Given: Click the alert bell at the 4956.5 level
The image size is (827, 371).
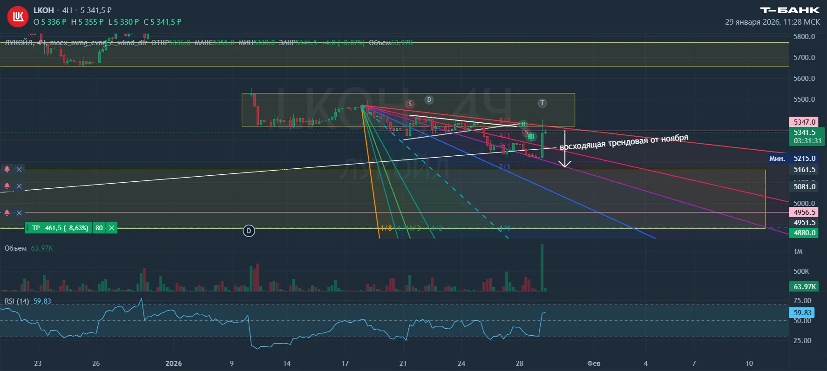Looking at the screenshot, I should click(7, 213).
